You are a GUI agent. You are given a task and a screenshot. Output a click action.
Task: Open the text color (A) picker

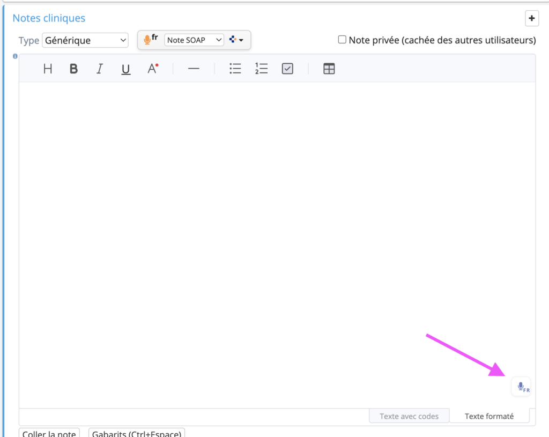153,69
